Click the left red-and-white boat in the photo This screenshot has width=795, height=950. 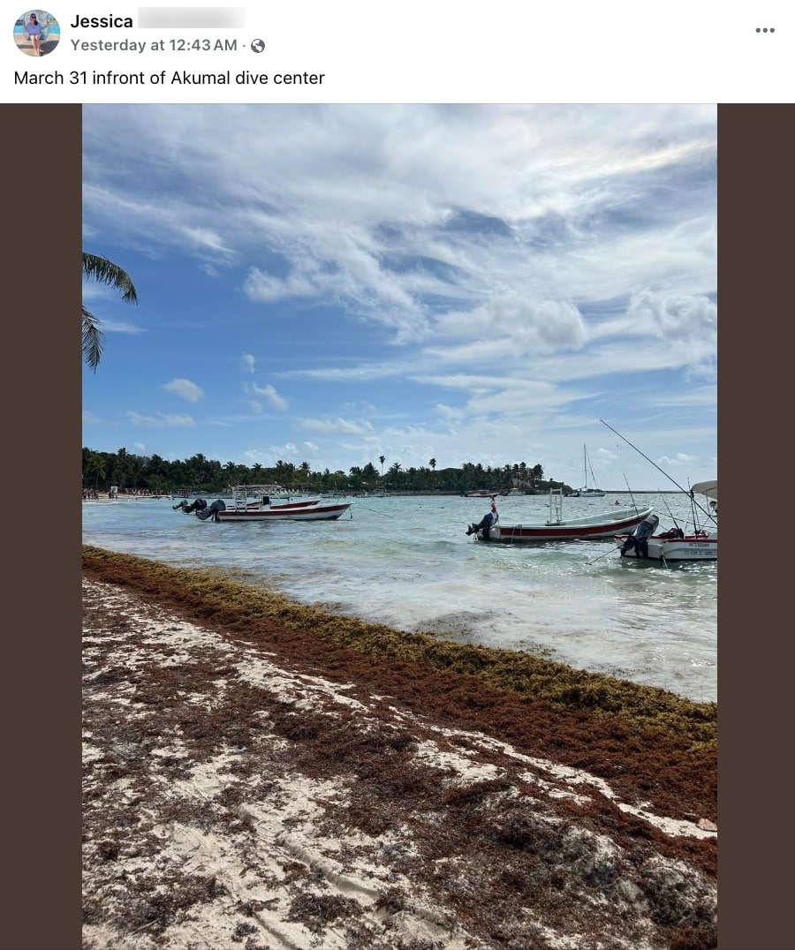tap(267, 506)
